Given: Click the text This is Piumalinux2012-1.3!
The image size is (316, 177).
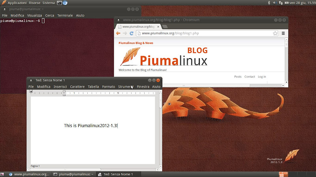Looking at the screenshot, I should [x=91, y=125].
